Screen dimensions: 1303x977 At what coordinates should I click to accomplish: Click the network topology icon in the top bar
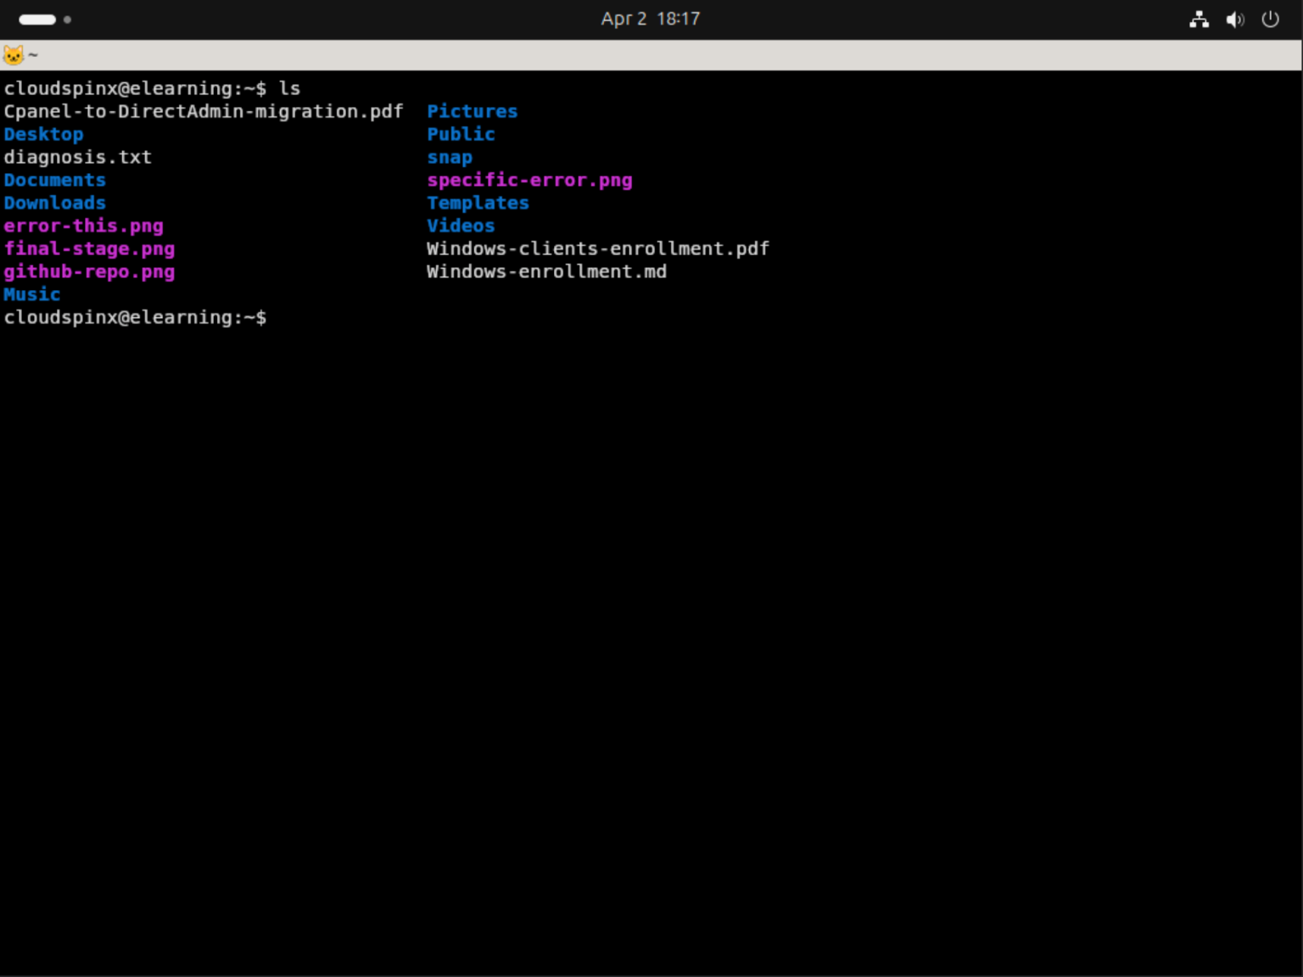tap(1200, 19)
